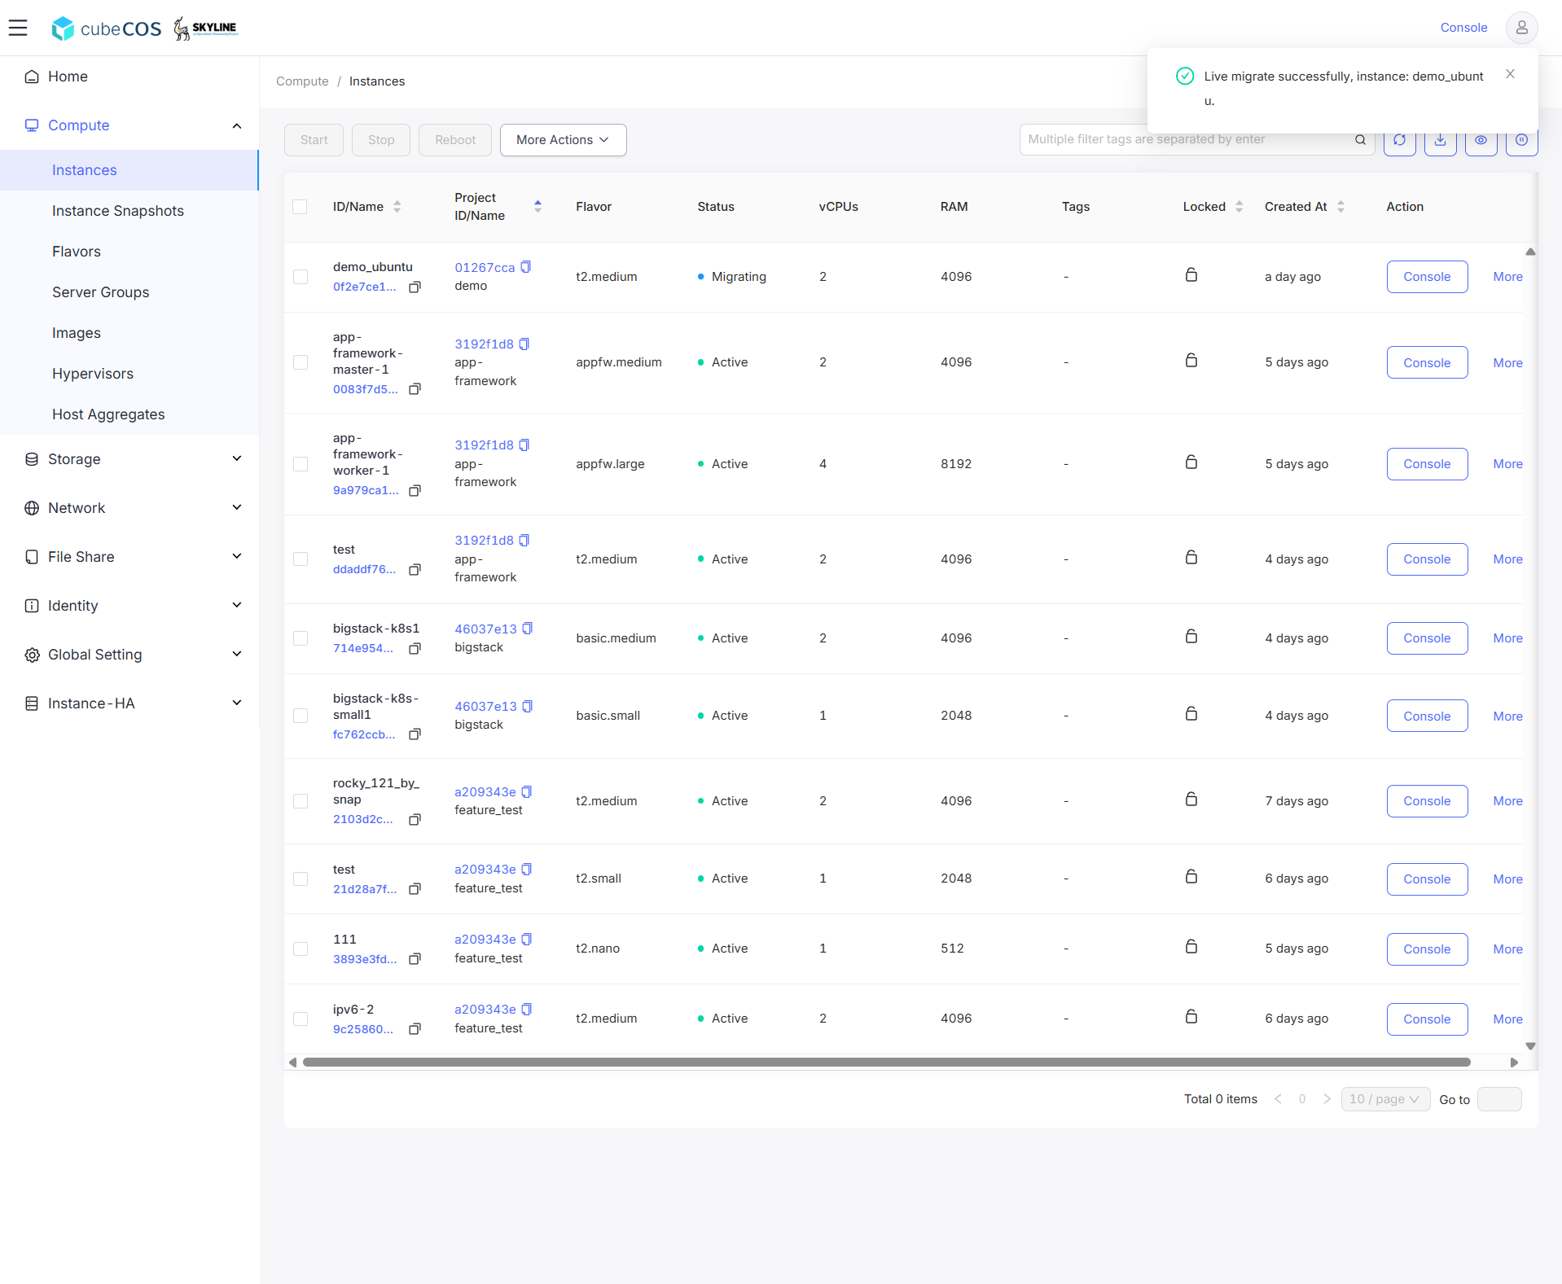Copy project ID 46037e13 for bigstack-k8s1
Screen dimensions: 1562x1284
pyautogui.click(x=528, y=629)
